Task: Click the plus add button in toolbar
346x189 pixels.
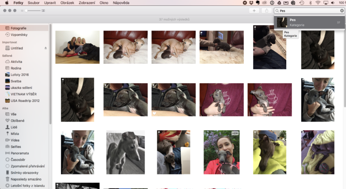Action: [254, 10]
